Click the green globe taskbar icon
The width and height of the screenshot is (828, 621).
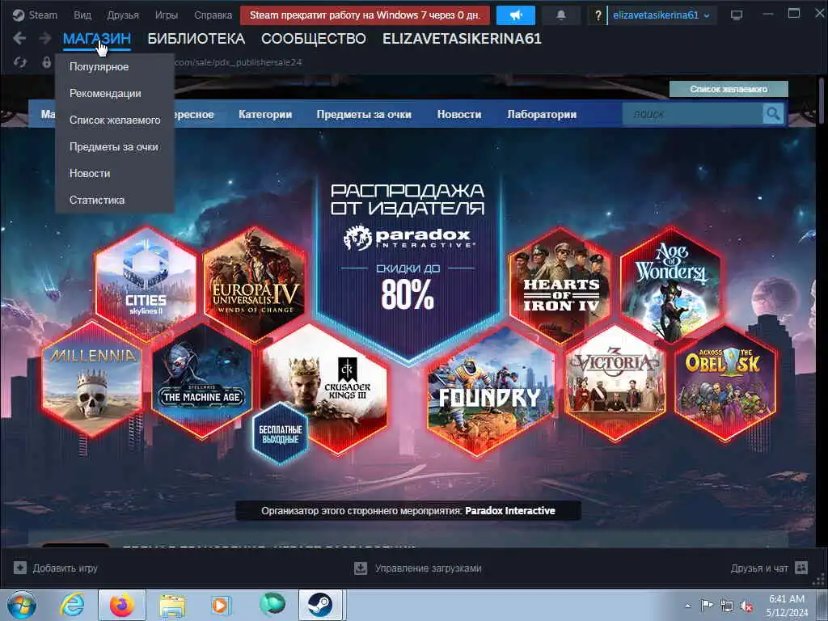pyautogui.click(x=272, y=605)
